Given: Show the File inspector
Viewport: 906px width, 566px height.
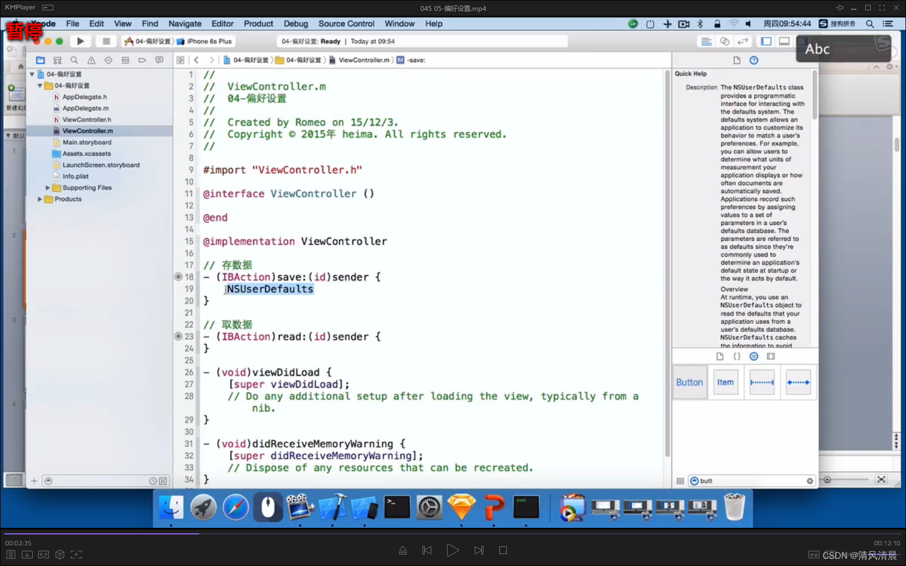Looking at the screenshot, I should tap(737, 60).
